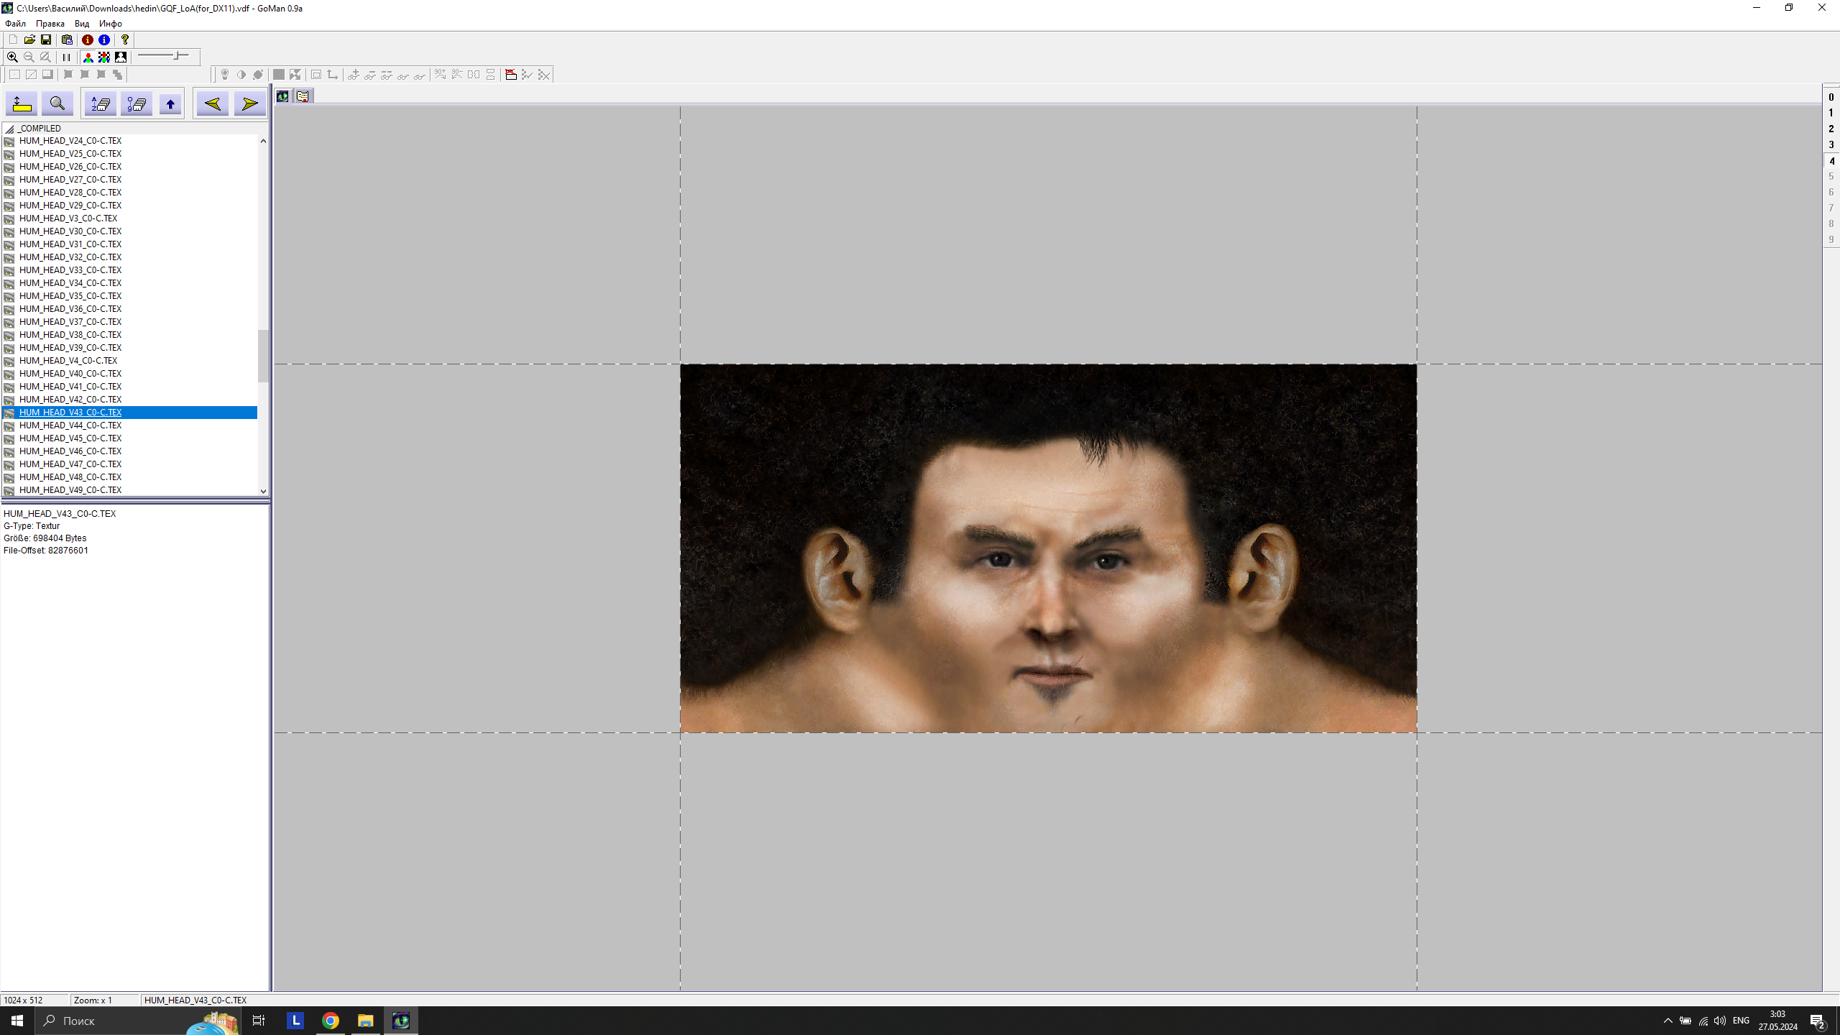The height and width of the screenshot is (1035, 1840).
Task: Open the Файл menu
Action: click(15, 24)
